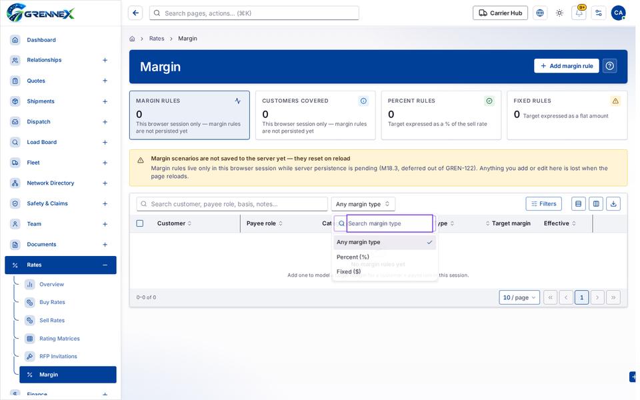Open the CA user avatar menu

(619, 13)
